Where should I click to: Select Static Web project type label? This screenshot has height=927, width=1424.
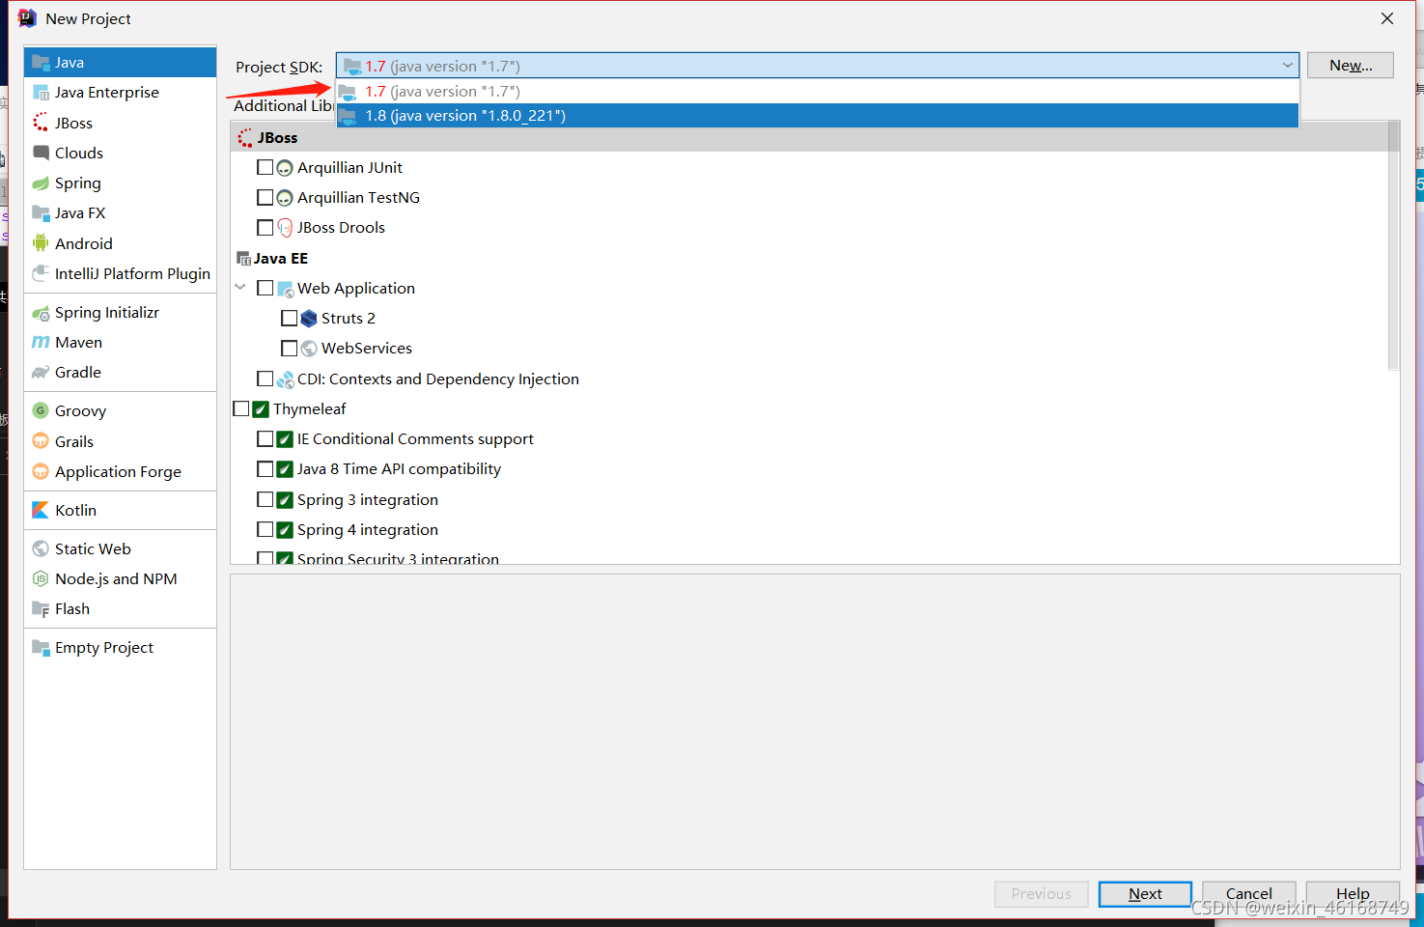coord(93,548)
